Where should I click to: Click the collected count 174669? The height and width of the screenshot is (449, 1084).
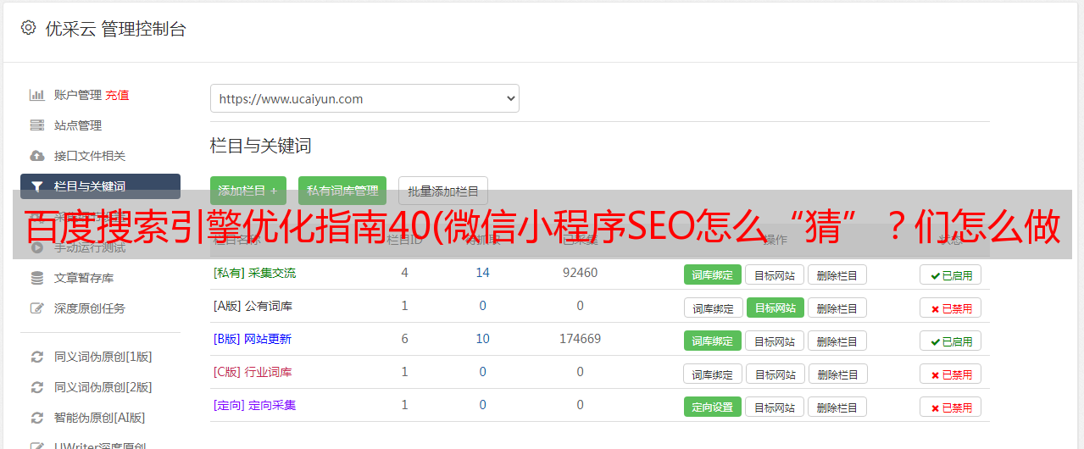(x=580, y=339)
